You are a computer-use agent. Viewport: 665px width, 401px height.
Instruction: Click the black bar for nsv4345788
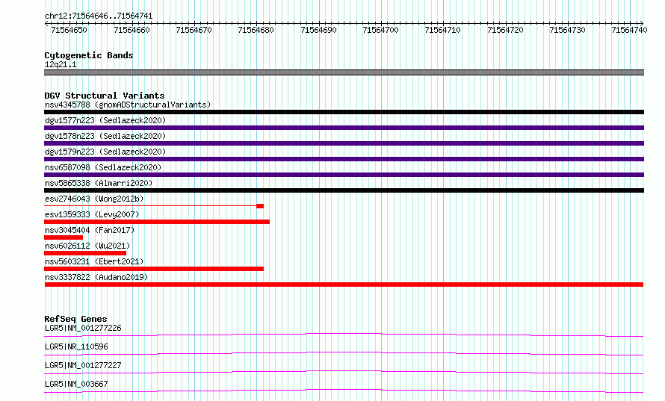click(x=344, y=112)
